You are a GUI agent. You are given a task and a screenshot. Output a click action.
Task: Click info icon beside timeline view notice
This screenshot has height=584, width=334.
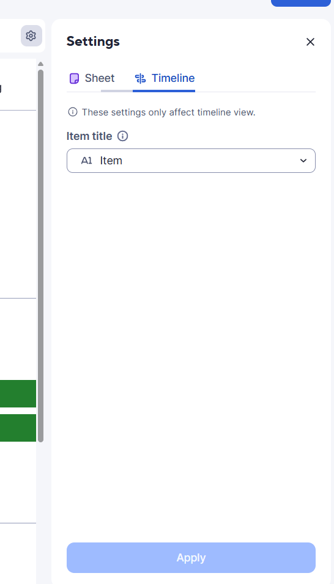pos(73,112)
